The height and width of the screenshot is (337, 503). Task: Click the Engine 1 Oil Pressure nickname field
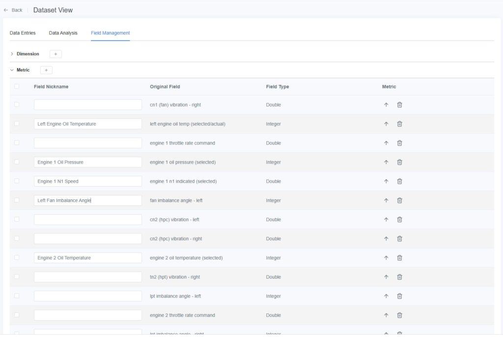88,162
